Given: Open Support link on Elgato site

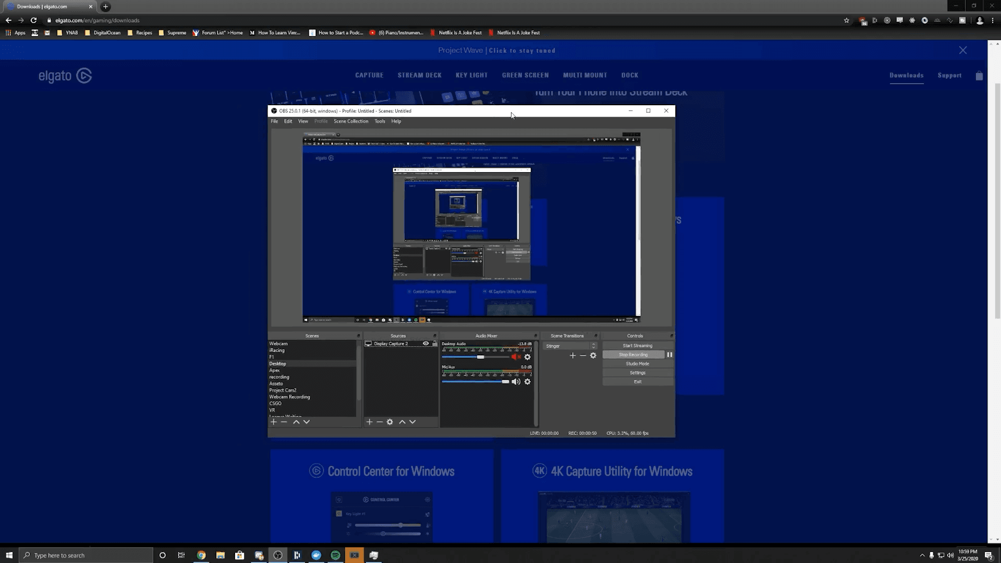Looking at the screenshot, I should click(x=949, y=75).
